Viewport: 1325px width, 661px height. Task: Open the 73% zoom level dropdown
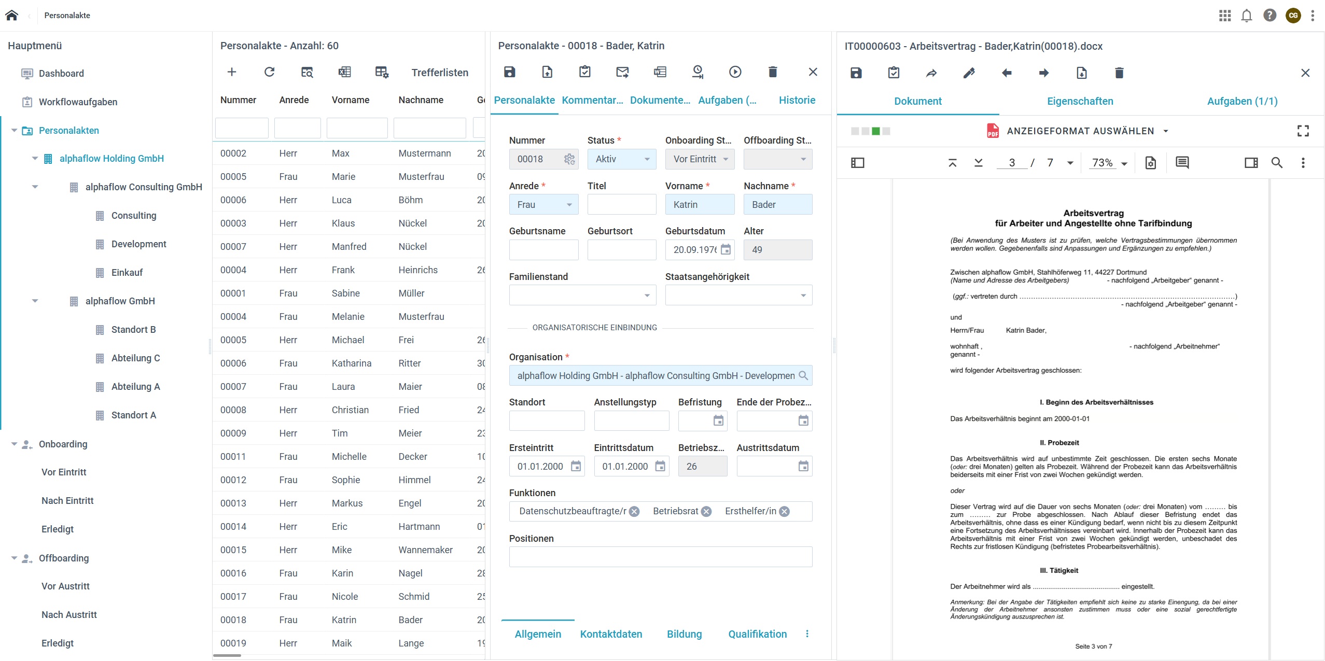tap(1124, 163)
